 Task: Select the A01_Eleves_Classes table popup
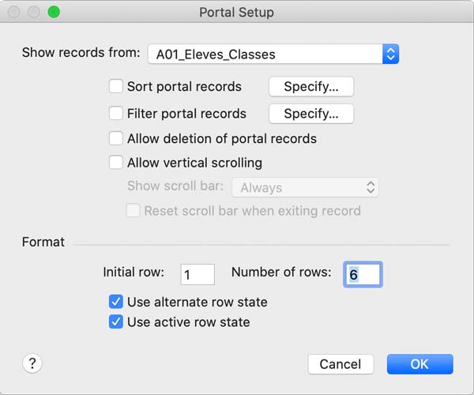point(273,54)
